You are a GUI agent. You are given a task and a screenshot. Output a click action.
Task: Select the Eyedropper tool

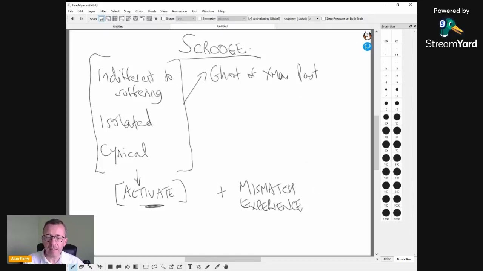(217, 266)
